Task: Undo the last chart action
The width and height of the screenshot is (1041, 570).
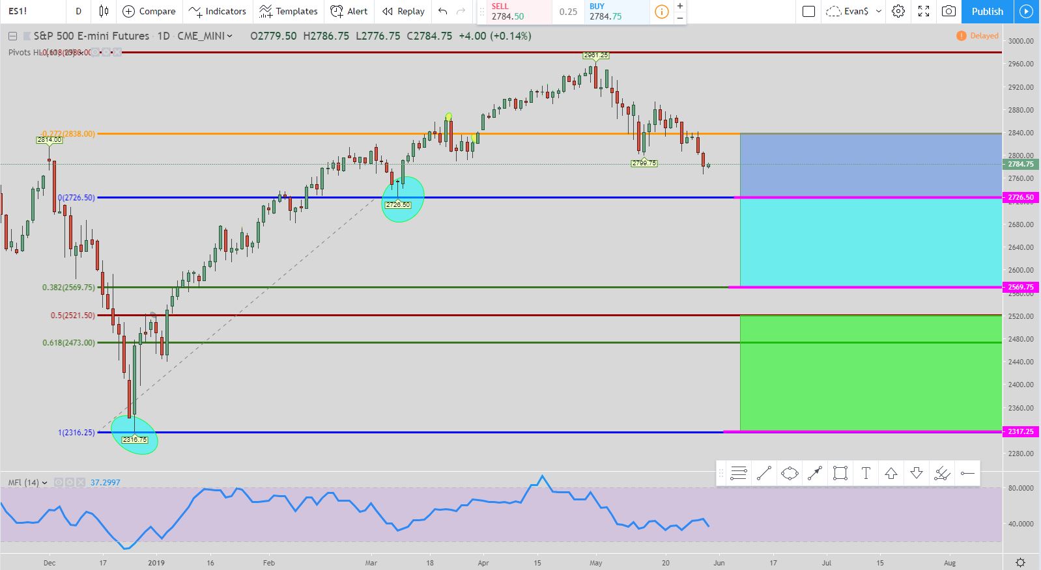Action: tap(443, 11)
